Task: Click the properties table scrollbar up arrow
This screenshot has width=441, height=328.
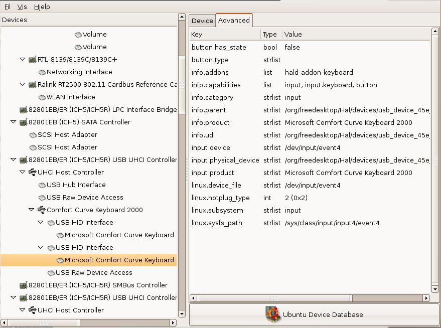Action: (x=435, y=31)
